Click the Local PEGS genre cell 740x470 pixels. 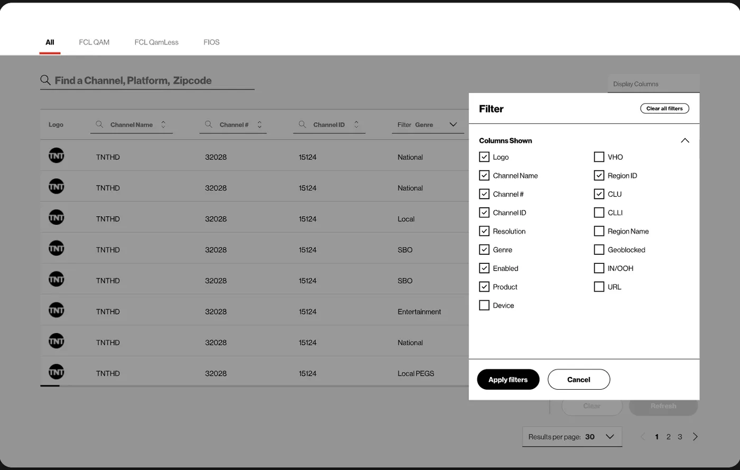[x=416, y=373]
